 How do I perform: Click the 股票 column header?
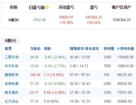(8, 49)
